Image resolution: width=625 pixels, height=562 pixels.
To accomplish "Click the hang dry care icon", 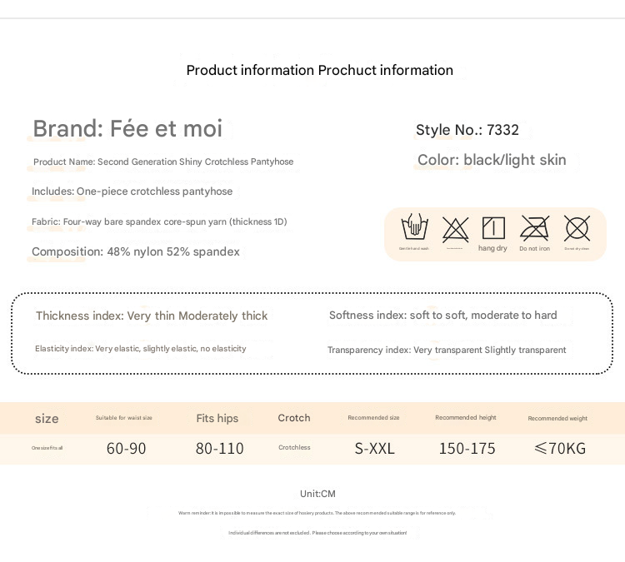I will pyautogui.click(x=493, y=228).
